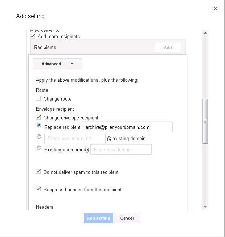Viewport: 225px width, 237px height.
Task: Close the Add setting dialog
Action: pos(215,8)
